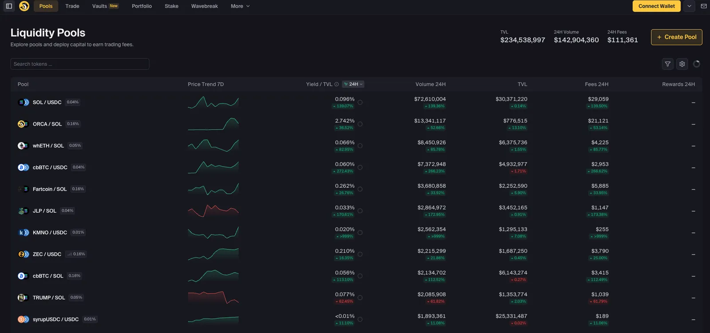Click the 0.16% fee badge on ZEC / USDC
Image resolution: width=710 pixels, height=333 pixels.
(76, 254)
